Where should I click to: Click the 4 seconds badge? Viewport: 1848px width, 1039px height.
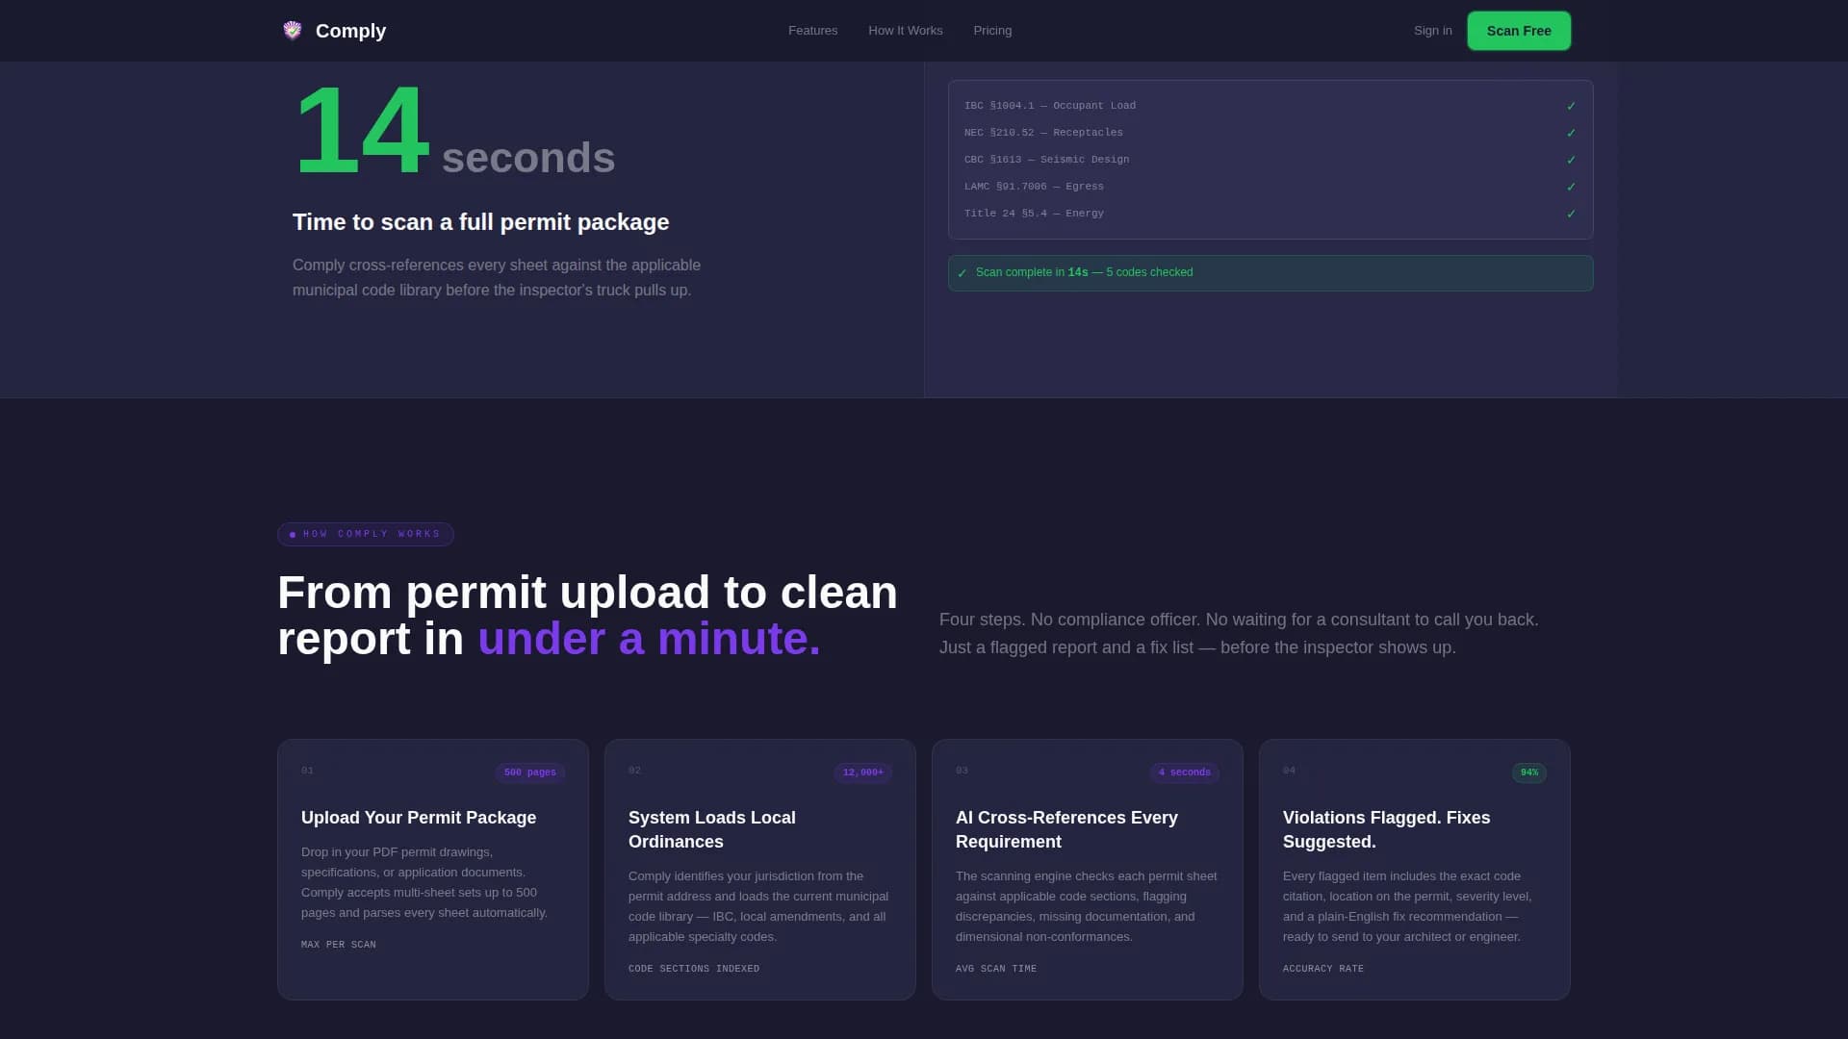pos(1184,773)
